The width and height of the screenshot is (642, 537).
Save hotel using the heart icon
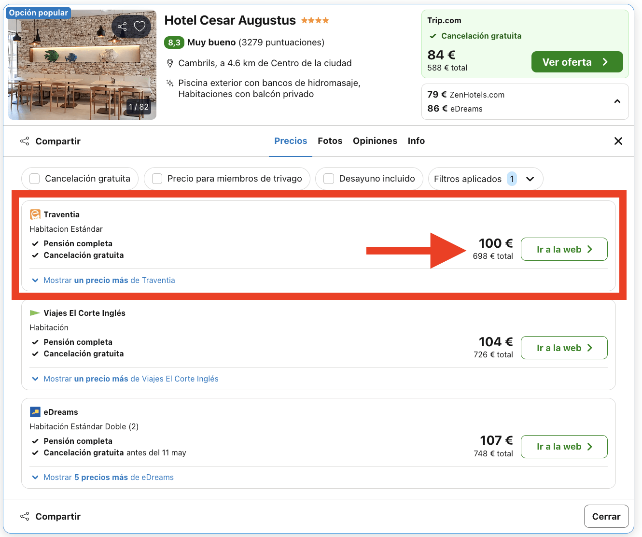coord(140,27)
